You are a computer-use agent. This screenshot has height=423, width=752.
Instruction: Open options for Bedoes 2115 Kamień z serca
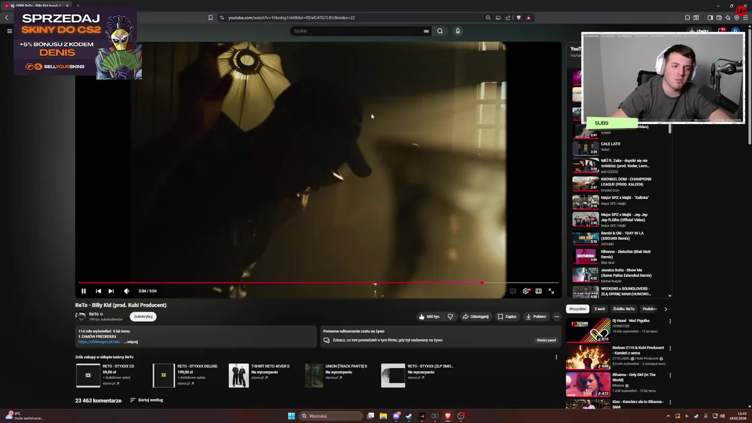pyautogui.click(x=670, y=348)
